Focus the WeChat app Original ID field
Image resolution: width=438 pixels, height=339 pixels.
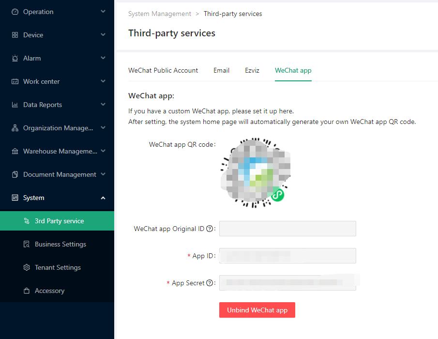coord(287,229)
